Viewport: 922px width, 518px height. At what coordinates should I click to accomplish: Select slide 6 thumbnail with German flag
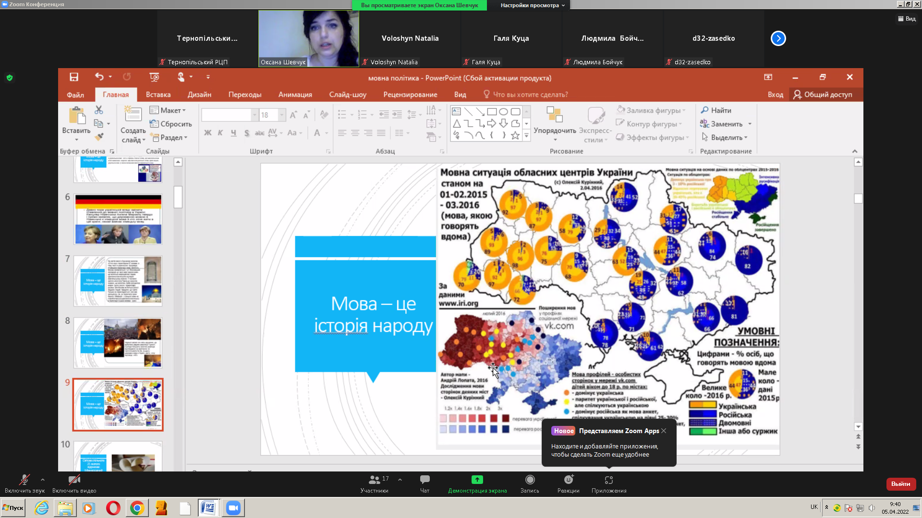[118, 219]
